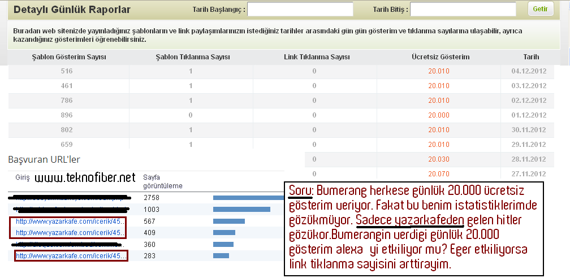
Task: Click date 04.12.2012 in the table
Action: point(529,71)
